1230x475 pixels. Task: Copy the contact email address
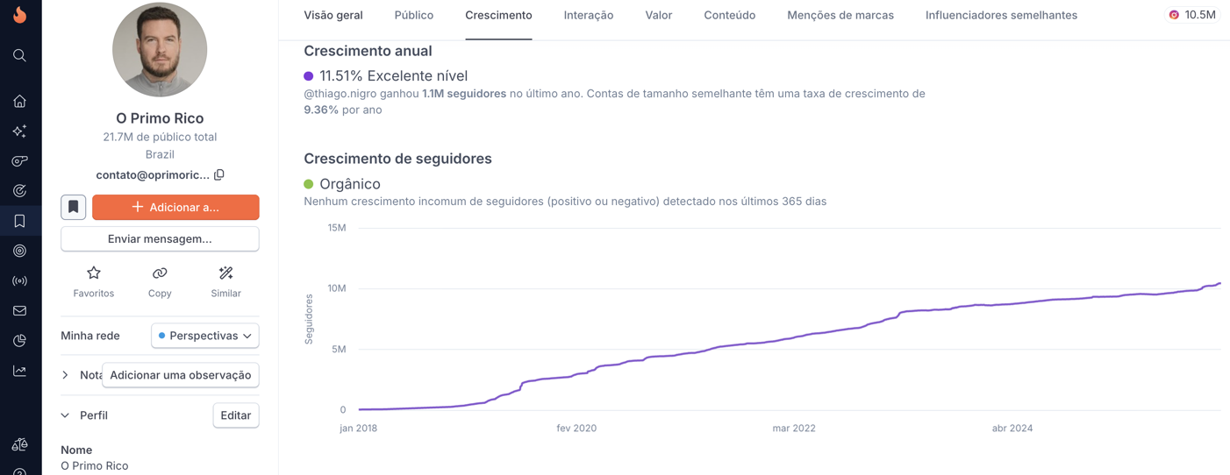click(x=219, y=174)
